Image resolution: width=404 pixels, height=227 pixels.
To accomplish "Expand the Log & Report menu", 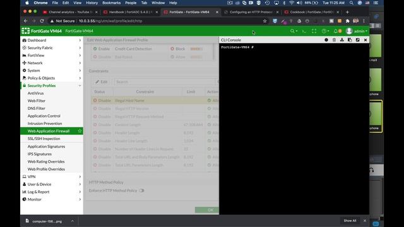I will pyautogui.click(x=52, y=192).
